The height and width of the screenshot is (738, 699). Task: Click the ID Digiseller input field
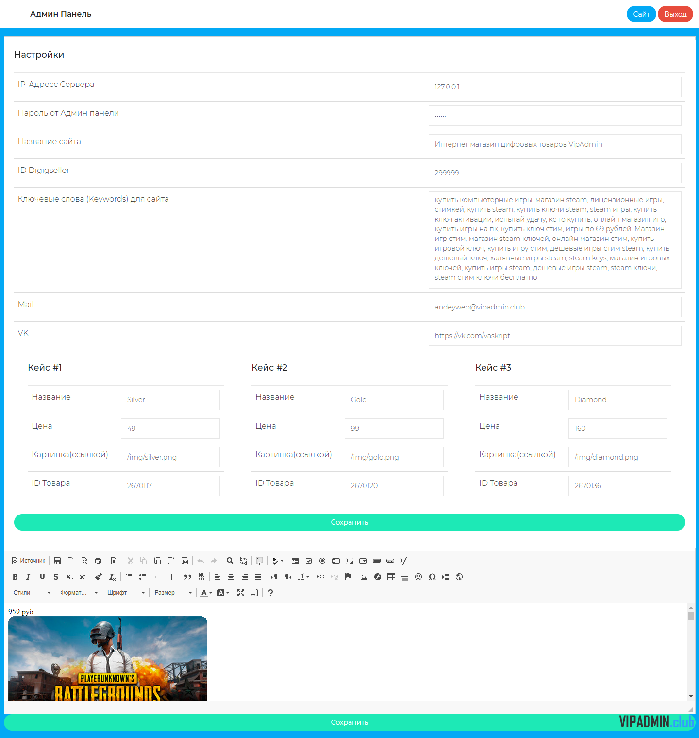click(555, 173)
